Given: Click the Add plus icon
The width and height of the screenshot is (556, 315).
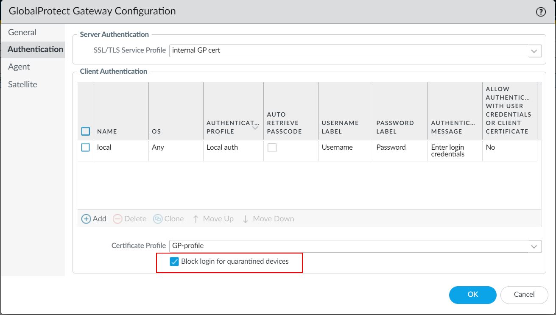Looking at the screenshot, I should click(x=86, y=219).
